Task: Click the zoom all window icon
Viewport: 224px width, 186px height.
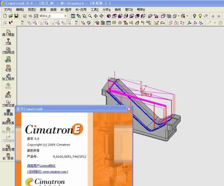Action: pyautogui.click(x=73, y=16)
